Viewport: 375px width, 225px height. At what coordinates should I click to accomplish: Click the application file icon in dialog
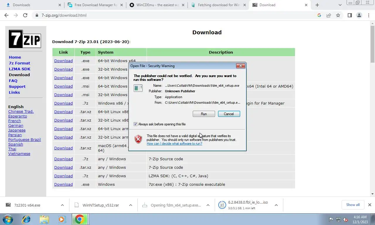138,88
